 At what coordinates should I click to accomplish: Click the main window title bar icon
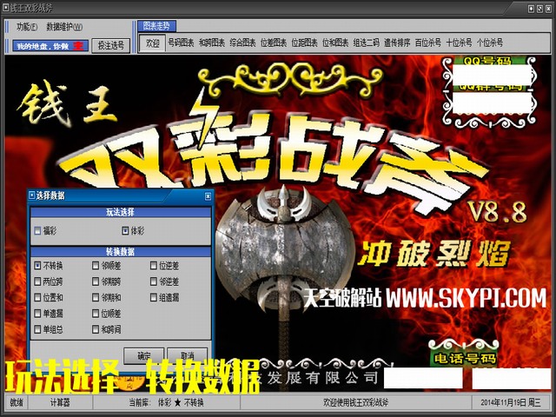click(x=7, y=6)
